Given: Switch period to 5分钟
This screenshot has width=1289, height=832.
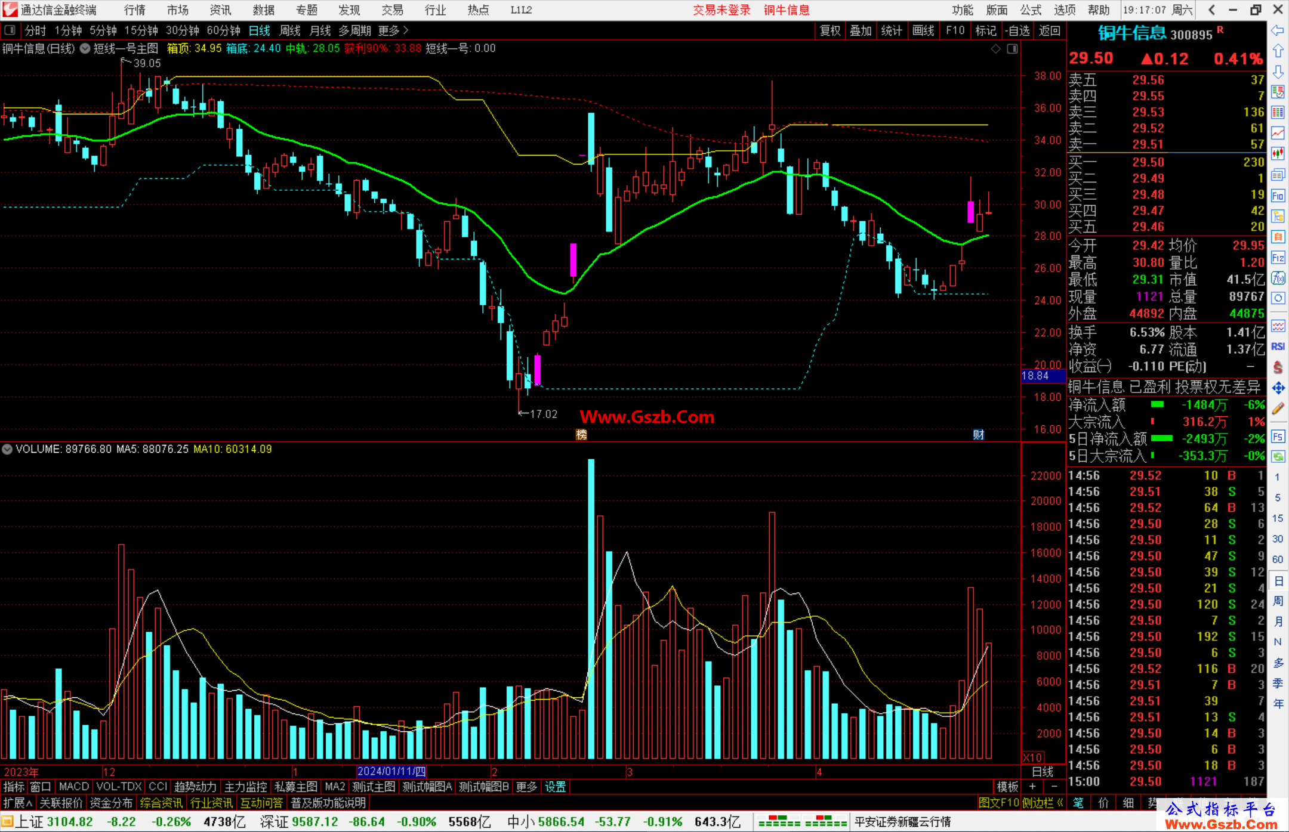Looking at the screenshot, I should pos(103,30).
